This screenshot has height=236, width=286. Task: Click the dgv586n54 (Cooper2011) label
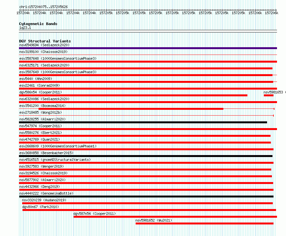click(x=40, y=92)
